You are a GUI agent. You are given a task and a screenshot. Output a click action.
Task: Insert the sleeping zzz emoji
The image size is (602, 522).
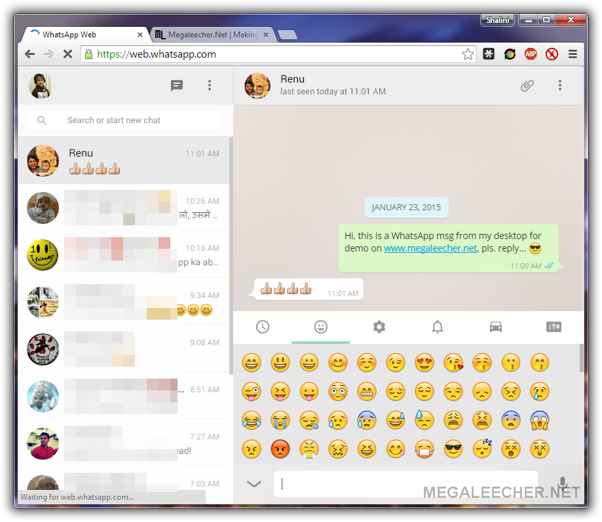tap(482, 449)
